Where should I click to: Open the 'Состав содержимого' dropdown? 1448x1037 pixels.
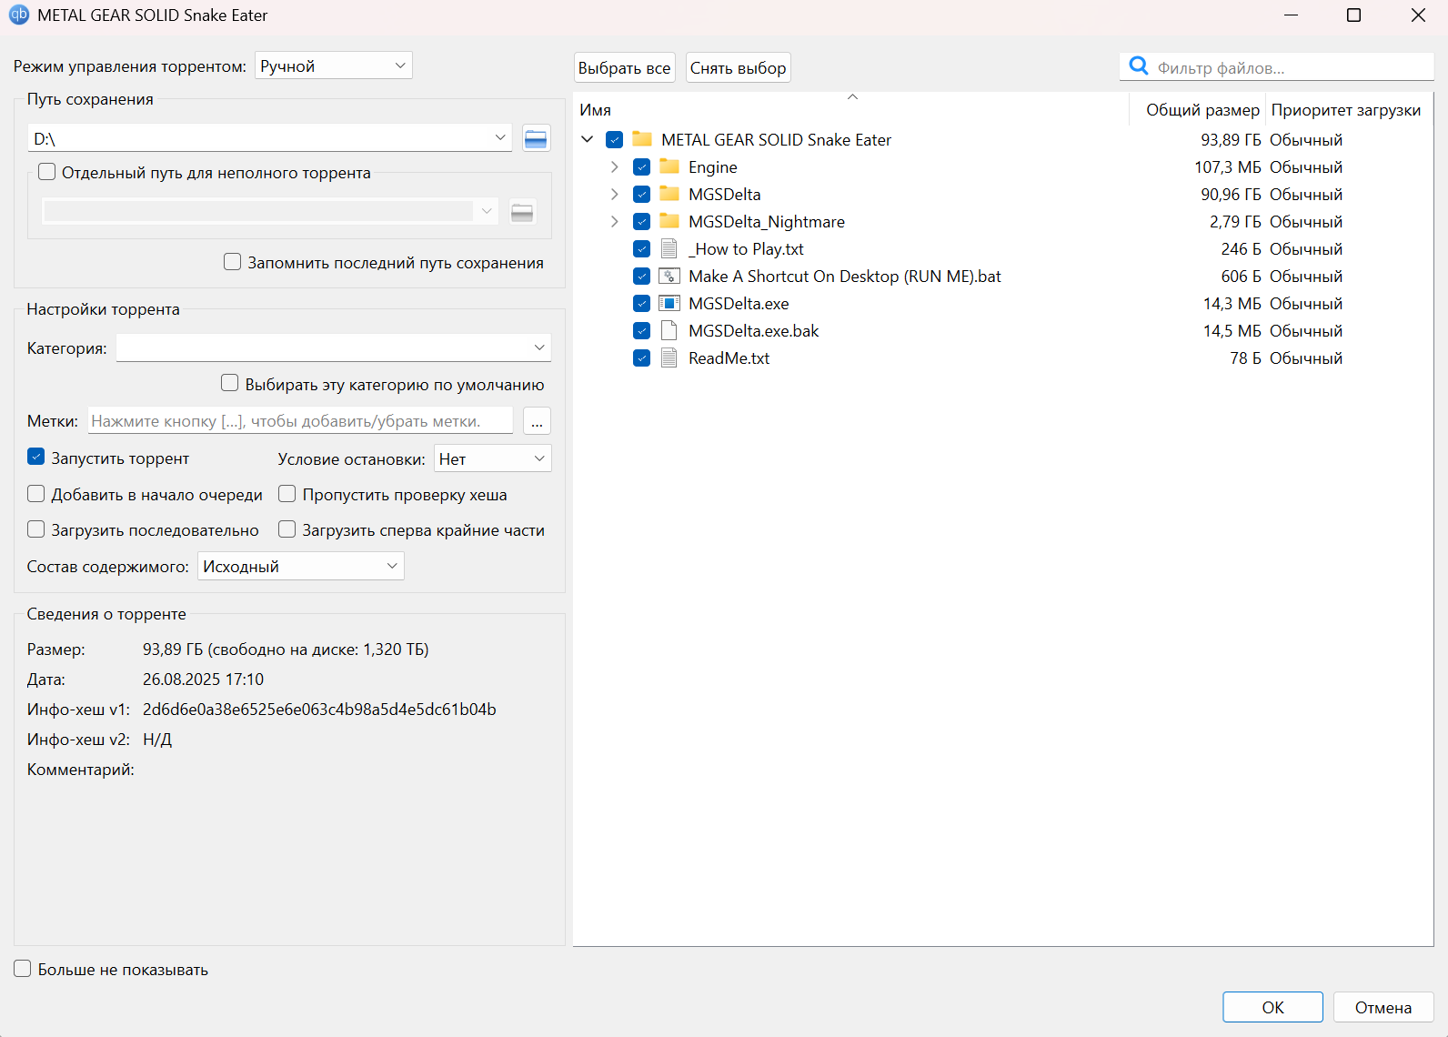[x=301, y=566]
